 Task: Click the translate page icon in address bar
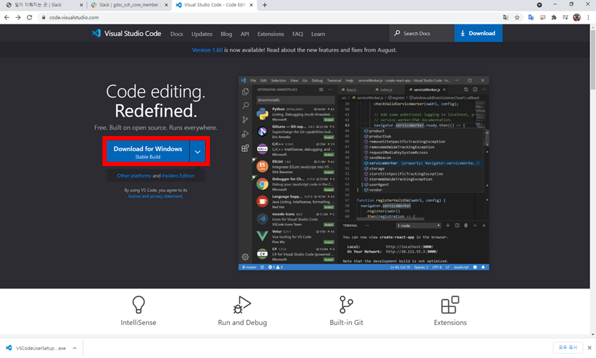click(506, 17)
